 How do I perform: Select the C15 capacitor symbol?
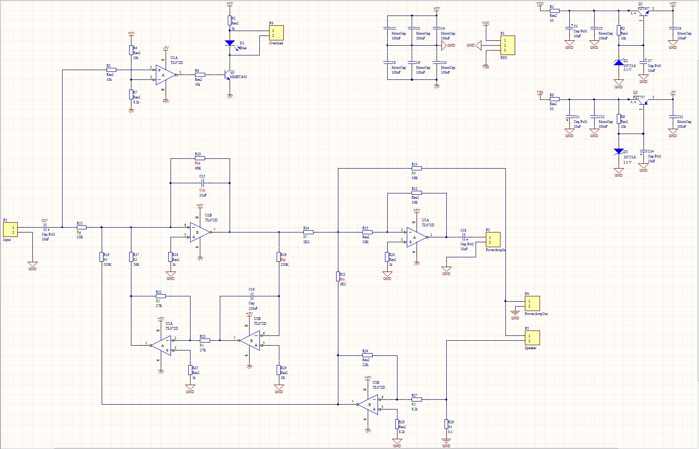point(203,182)
